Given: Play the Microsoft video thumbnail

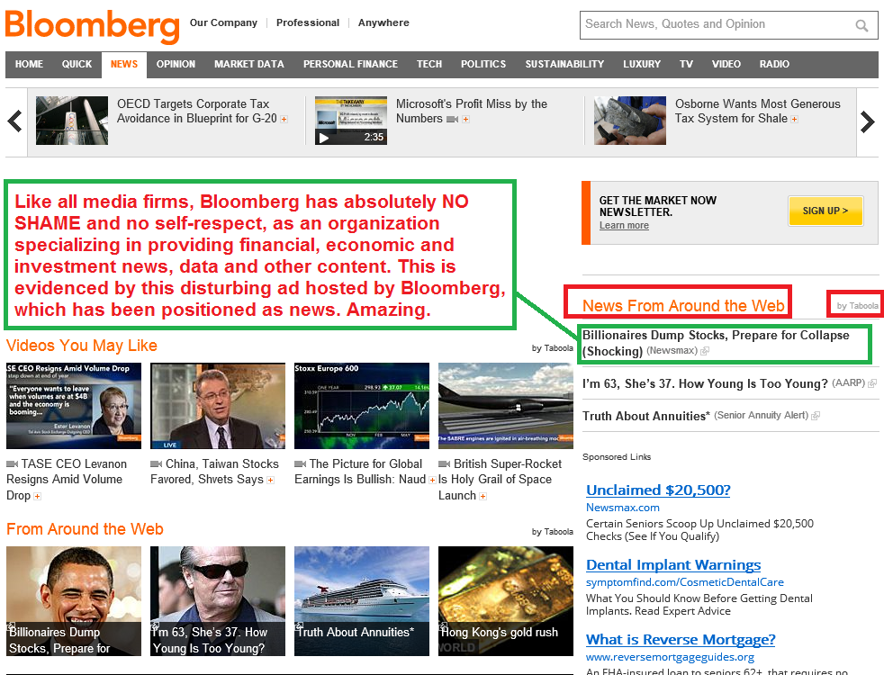Looking at the screenshot, I should click(x=351, y=121).
